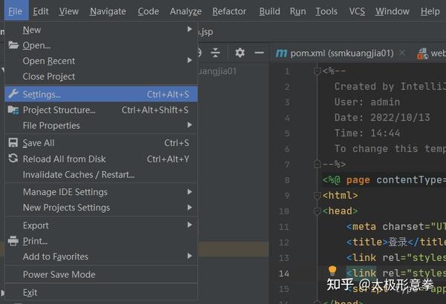Image resolution: width=446 pixels, height=304 pixels.
Task: Click the Open folder icon
Action: tap(13, 45)
